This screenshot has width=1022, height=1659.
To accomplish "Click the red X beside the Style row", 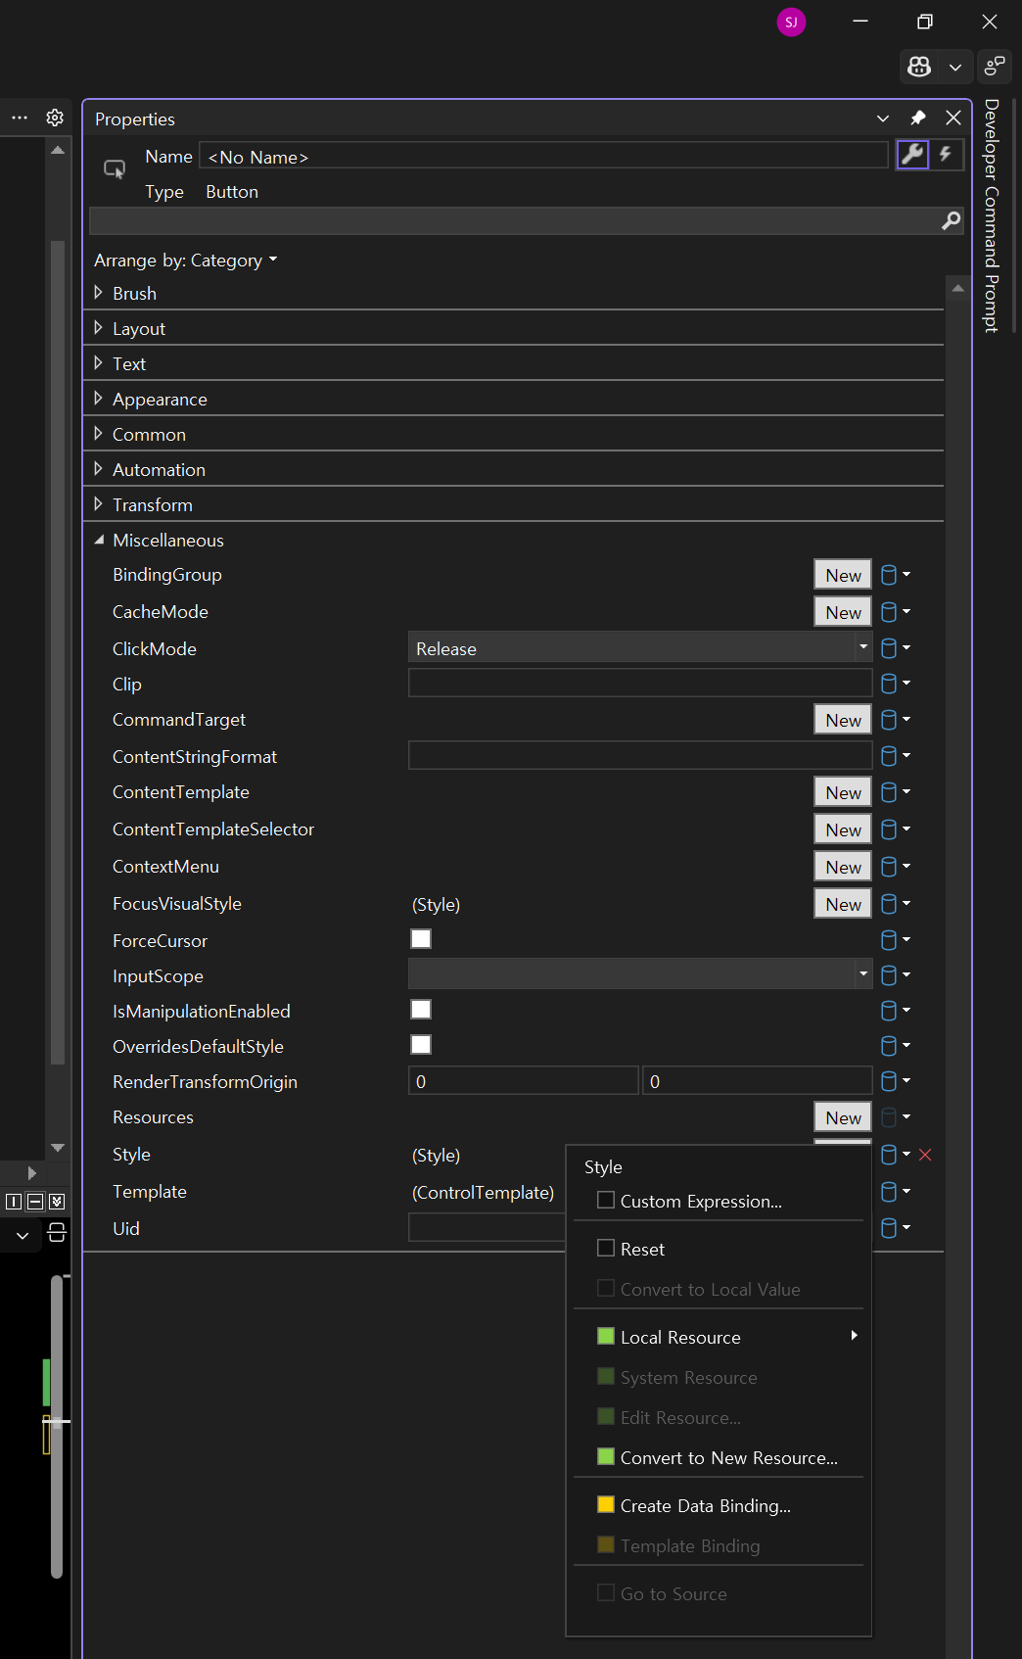I will [x=925, y=1155].
